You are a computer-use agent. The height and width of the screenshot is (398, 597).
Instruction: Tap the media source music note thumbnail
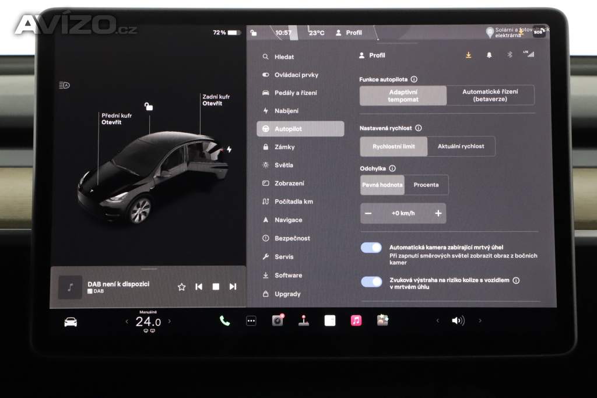(x=70, y=287)
